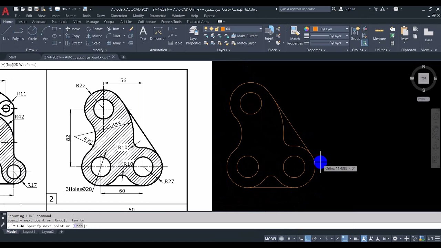The width and height of the screenshot is (441, 248).
Task: Click TOP face of the ViewCube
Action: coord(424,78)
